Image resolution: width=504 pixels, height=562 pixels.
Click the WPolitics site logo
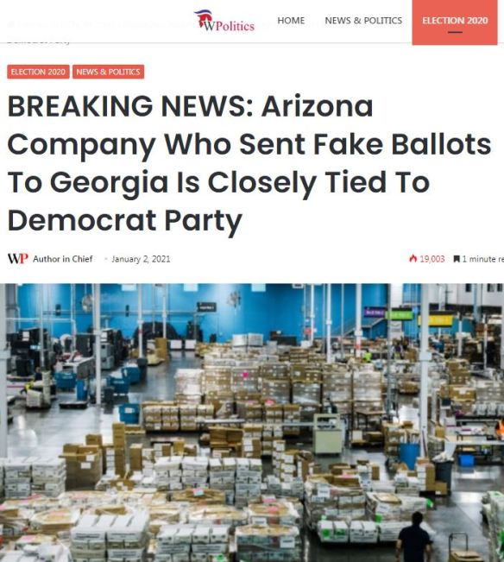point(224,21)
